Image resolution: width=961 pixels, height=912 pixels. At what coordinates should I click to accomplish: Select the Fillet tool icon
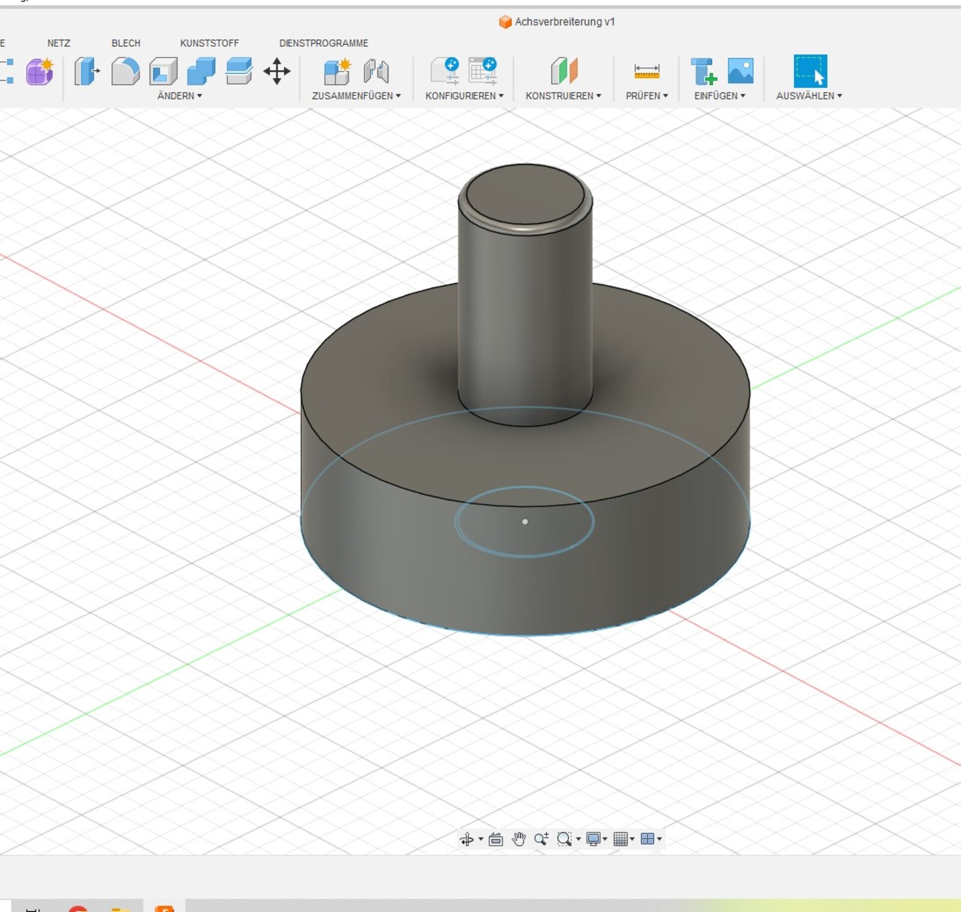coord(125,71)
